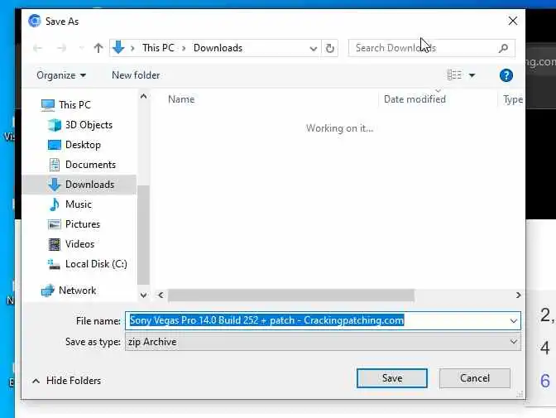Click the horizontal scrollbar left arrow

click(x=161, y=295)
